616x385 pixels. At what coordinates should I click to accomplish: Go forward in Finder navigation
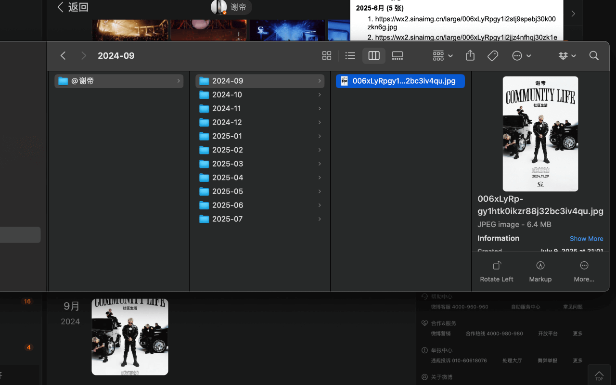point(84,56)
